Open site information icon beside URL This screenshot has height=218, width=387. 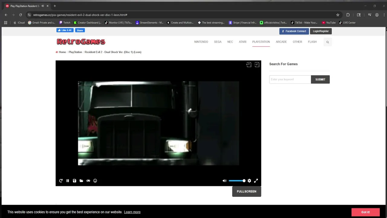[x=29, y=15]
